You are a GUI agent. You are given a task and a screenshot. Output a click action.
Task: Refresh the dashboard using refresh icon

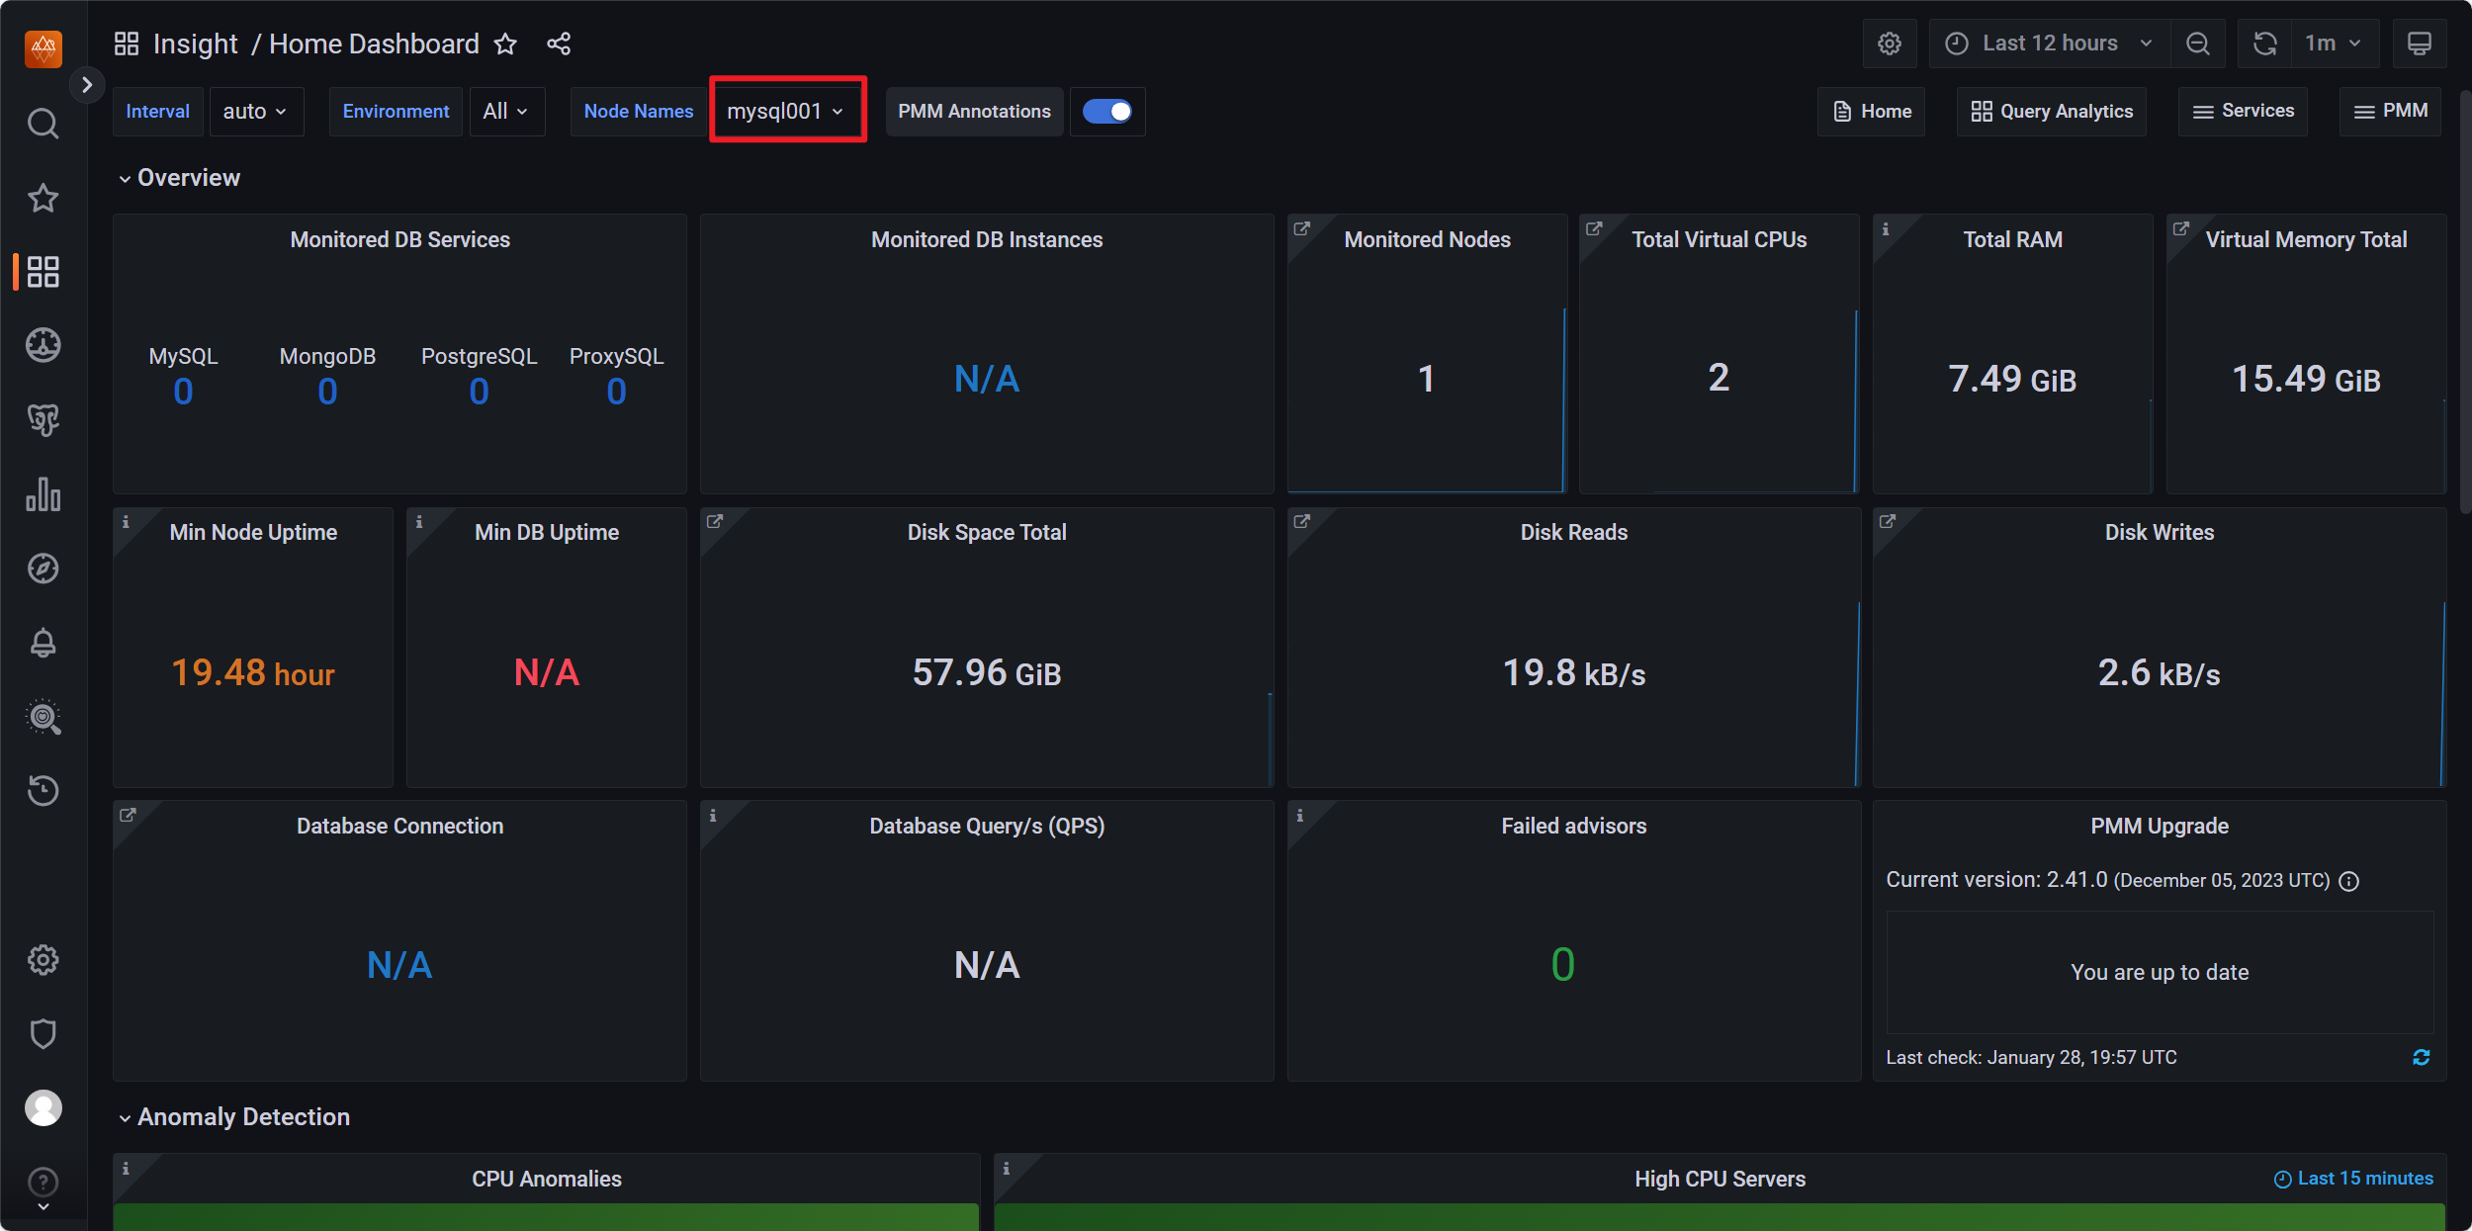2265,44
